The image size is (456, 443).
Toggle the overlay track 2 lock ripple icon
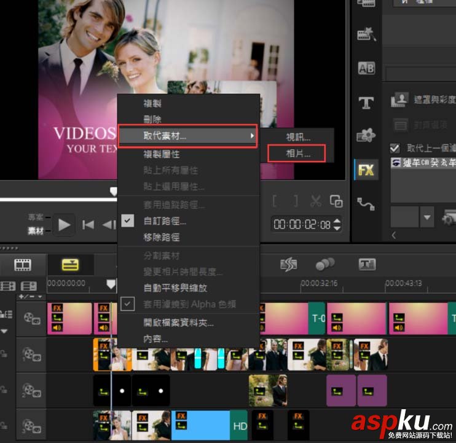(x=4, y=390)
